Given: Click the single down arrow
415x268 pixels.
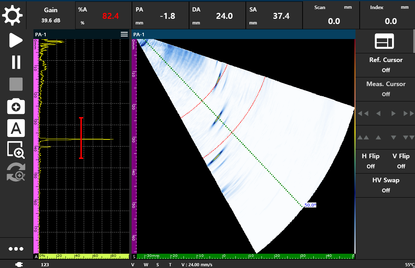Looking at the screenshot, I should click(393, 137).
